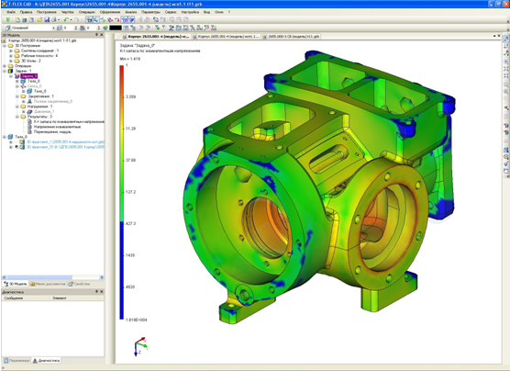Collapse the Задачи : 1 tree node
Image resolution: width=510 pixels, height=371 pixels.
pyautogui.click(x=5, y=71)
